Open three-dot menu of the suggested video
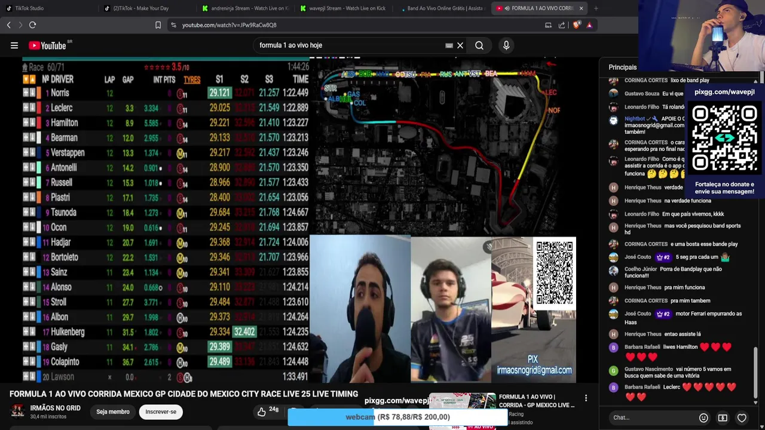Viewport: 765px width, 430px height. (x=586, y=398)
